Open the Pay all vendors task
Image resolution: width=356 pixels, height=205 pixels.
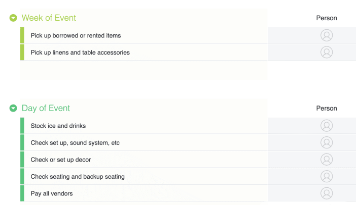click(x=52, y=193)
